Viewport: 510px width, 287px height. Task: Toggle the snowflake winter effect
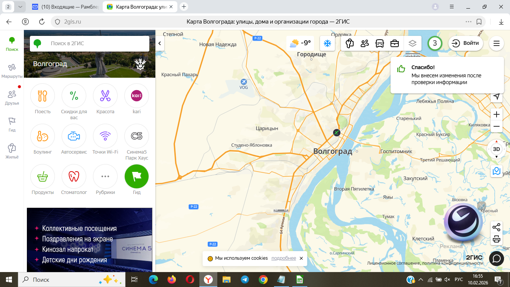coord(327,43)
